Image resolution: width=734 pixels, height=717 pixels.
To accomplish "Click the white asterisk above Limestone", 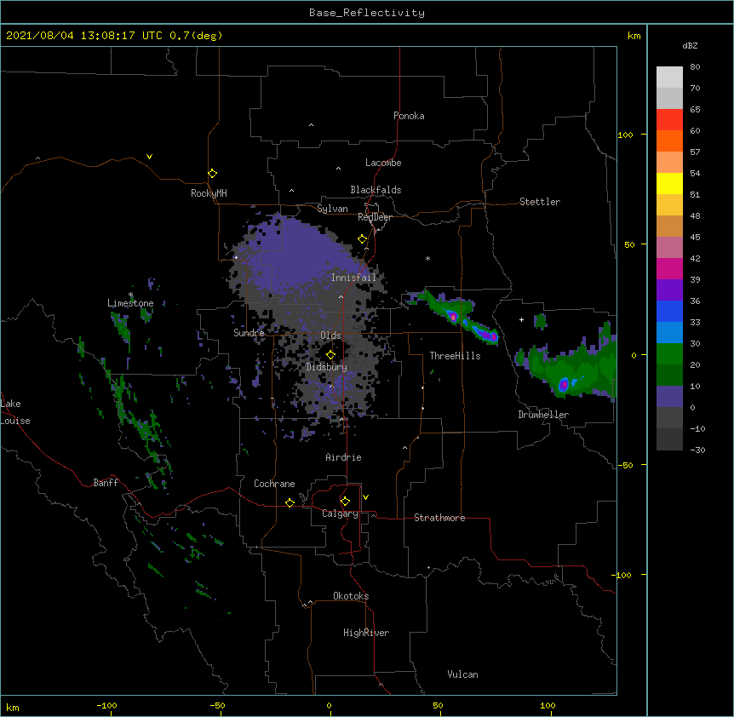I will point(131,295).
